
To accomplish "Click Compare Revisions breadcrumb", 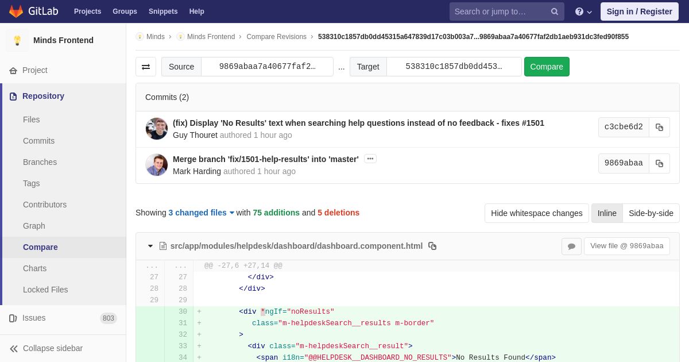I will (x=276, y=37).
